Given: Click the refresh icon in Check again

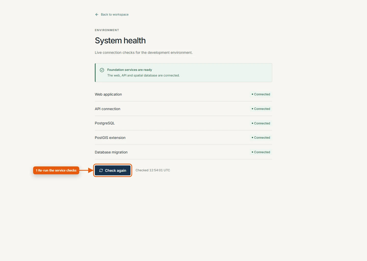Looking at the screenshot, I should point(101,170).
